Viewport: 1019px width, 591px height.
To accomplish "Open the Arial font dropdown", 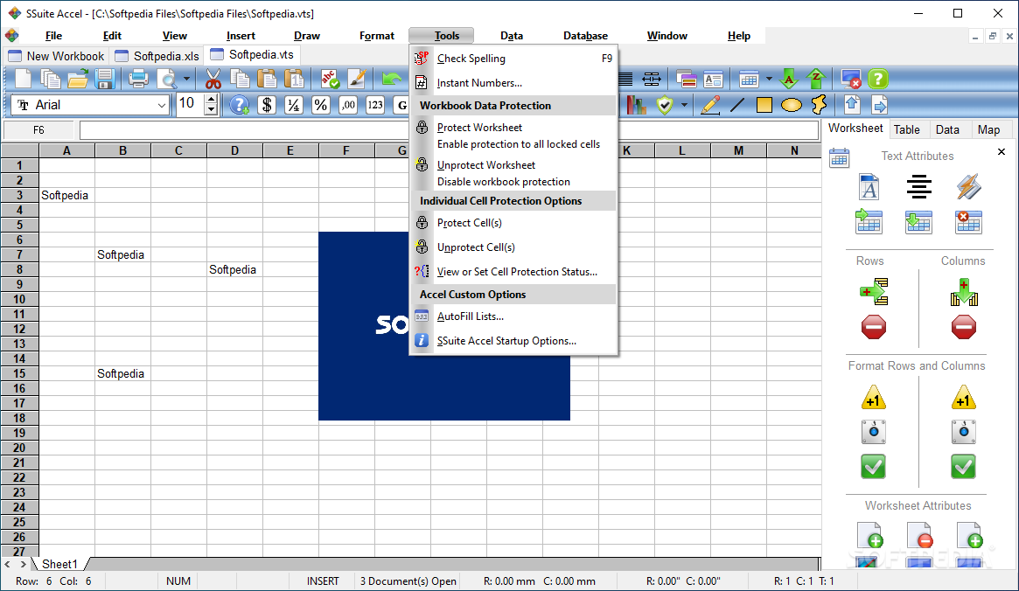I will (x=161, y=105).
